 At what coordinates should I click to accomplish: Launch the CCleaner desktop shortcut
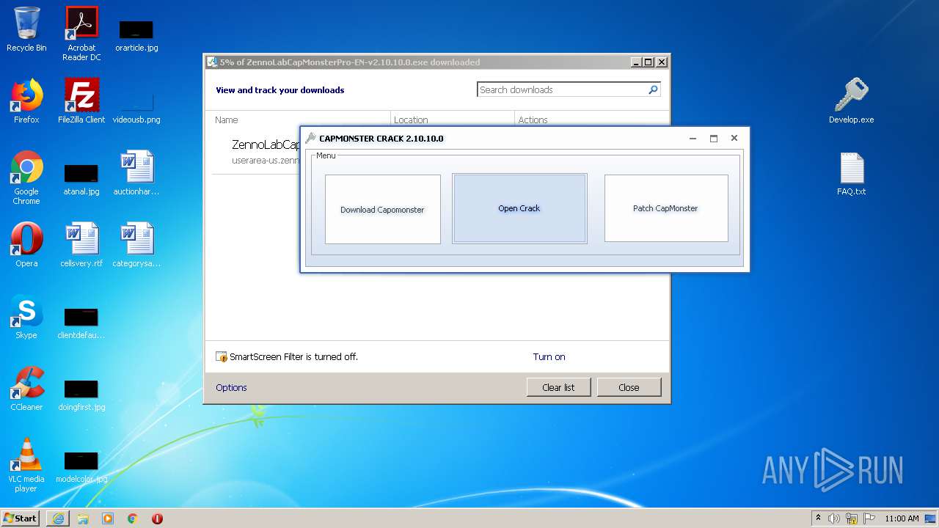click(x=26, y=389)
